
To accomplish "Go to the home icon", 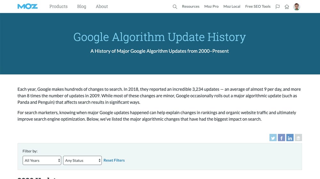I will (287, 7).
